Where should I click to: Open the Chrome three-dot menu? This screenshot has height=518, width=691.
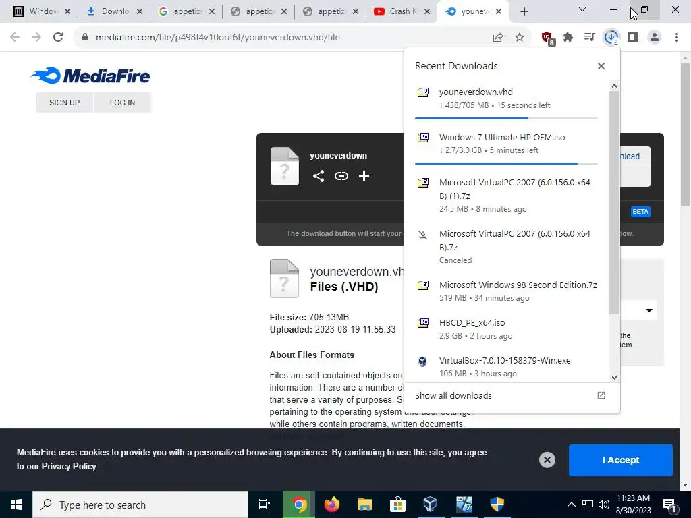pyautogui.click(x=676, y=38)
